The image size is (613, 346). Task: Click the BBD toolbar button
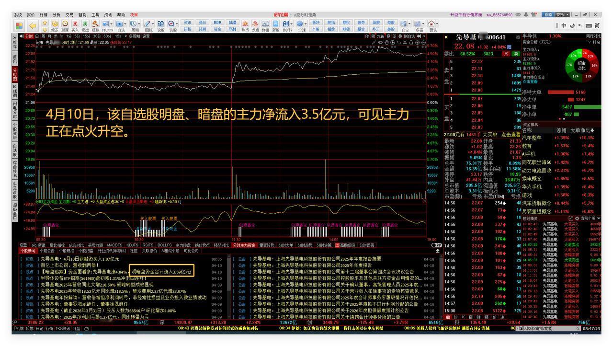[217, 22]
